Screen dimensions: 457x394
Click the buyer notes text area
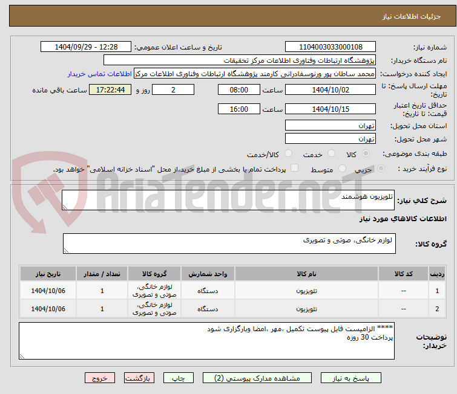click(x=206, y=341)
